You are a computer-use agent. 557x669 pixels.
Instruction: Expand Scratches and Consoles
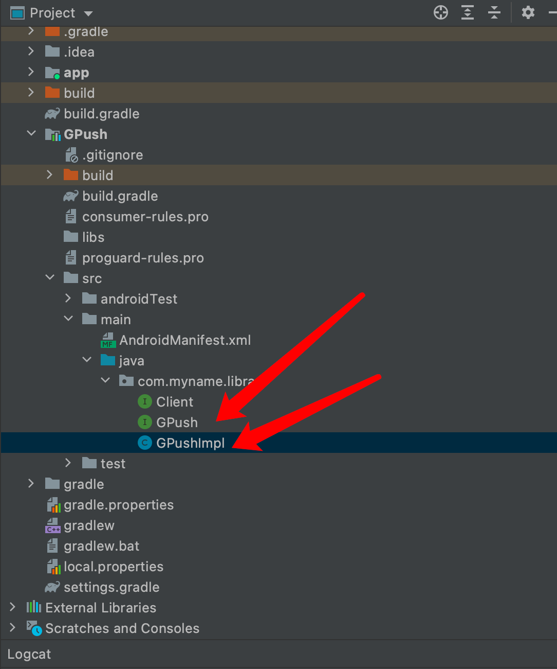(12, 628)
